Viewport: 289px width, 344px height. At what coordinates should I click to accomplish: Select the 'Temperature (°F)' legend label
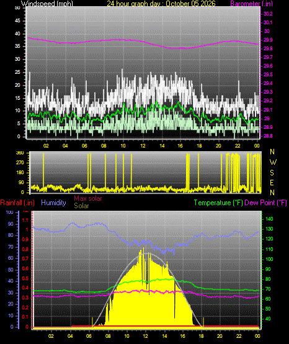(218, 203)
